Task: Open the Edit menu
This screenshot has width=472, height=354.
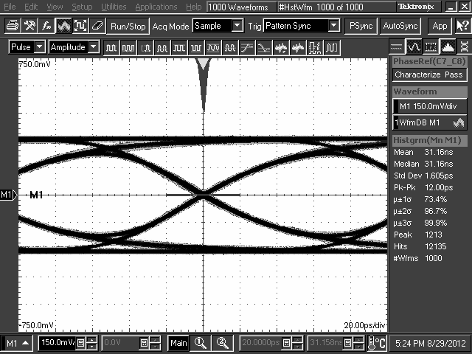Action: point(31,7)
